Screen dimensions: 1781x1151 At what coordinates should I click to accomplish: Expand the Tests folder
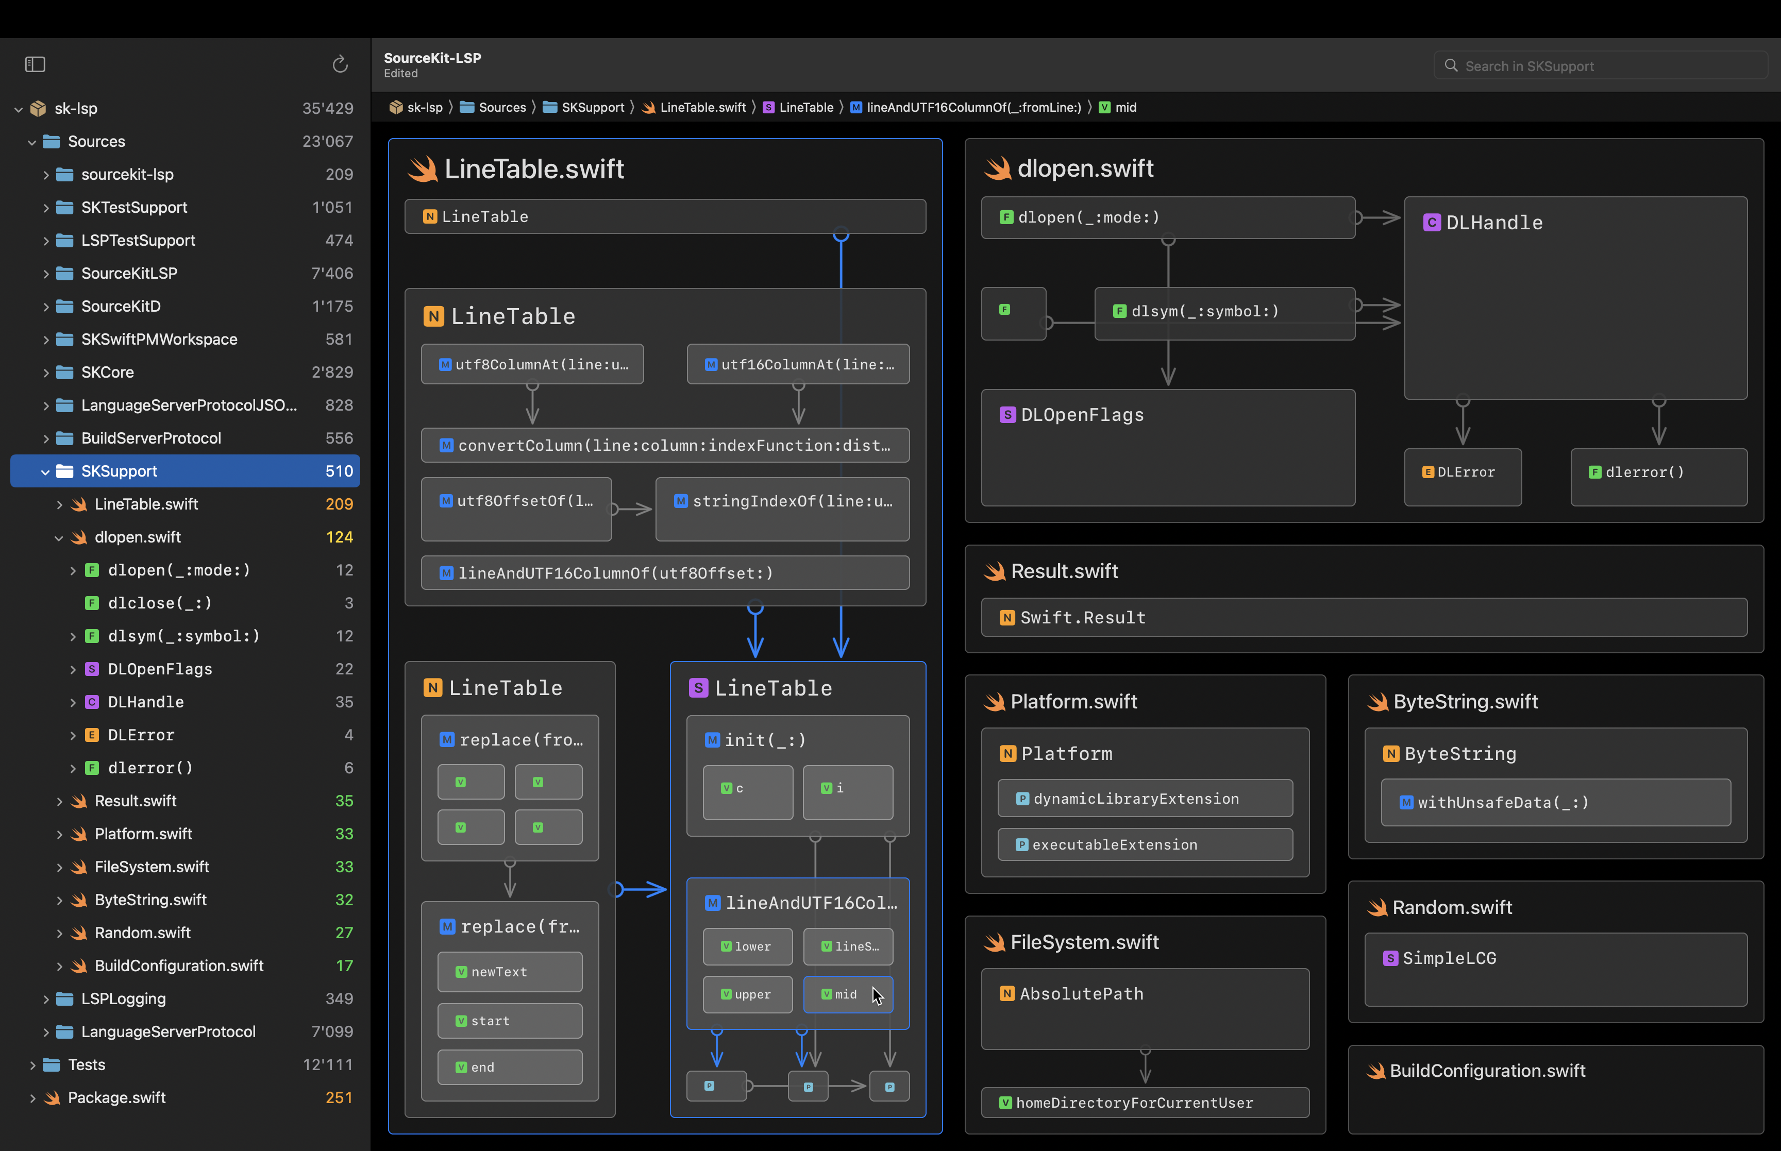point(32,1065)
